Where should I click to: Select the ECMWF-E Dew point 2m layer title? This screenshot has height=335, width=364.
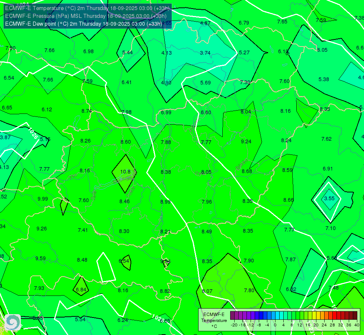coord(84,24)
